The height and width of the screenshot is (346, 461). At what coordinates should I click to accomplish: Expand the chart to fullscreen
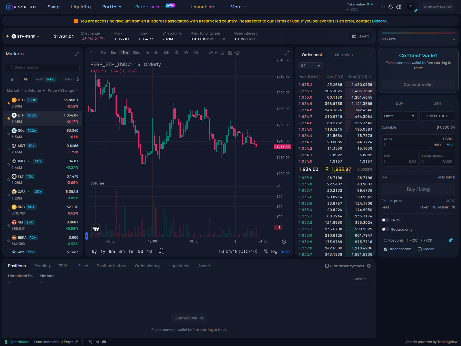(286, 53)
